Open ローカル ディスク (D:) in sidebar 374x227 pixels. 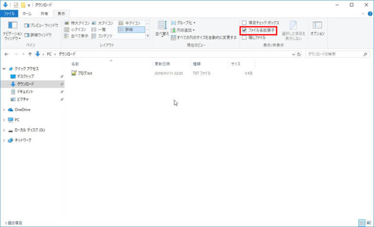click(30, 130)
